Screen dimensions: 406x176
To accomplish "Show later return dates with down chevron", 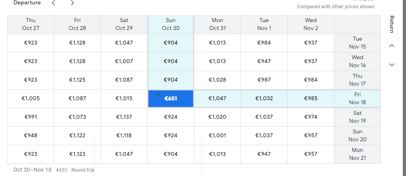I will [392, 65].
